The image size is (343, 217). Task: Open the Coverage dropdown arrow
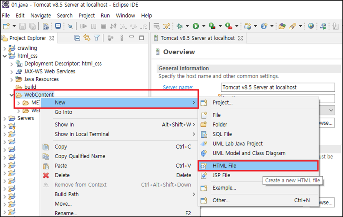[220, 26]
